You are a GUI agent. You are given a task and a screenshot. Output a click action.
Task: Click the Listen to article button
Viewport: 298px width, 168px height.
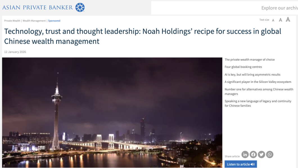point(241,164)
